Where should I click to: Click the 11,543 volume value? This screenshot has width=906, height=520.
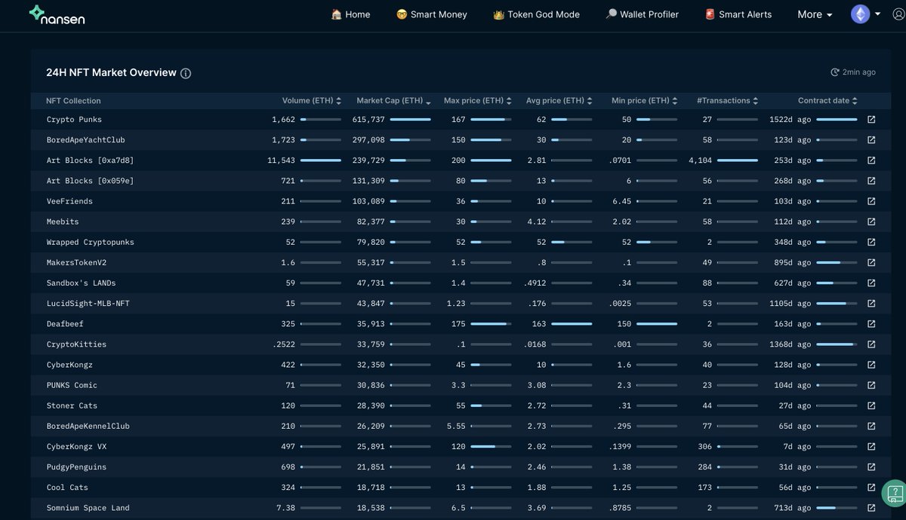pos(281,161)
